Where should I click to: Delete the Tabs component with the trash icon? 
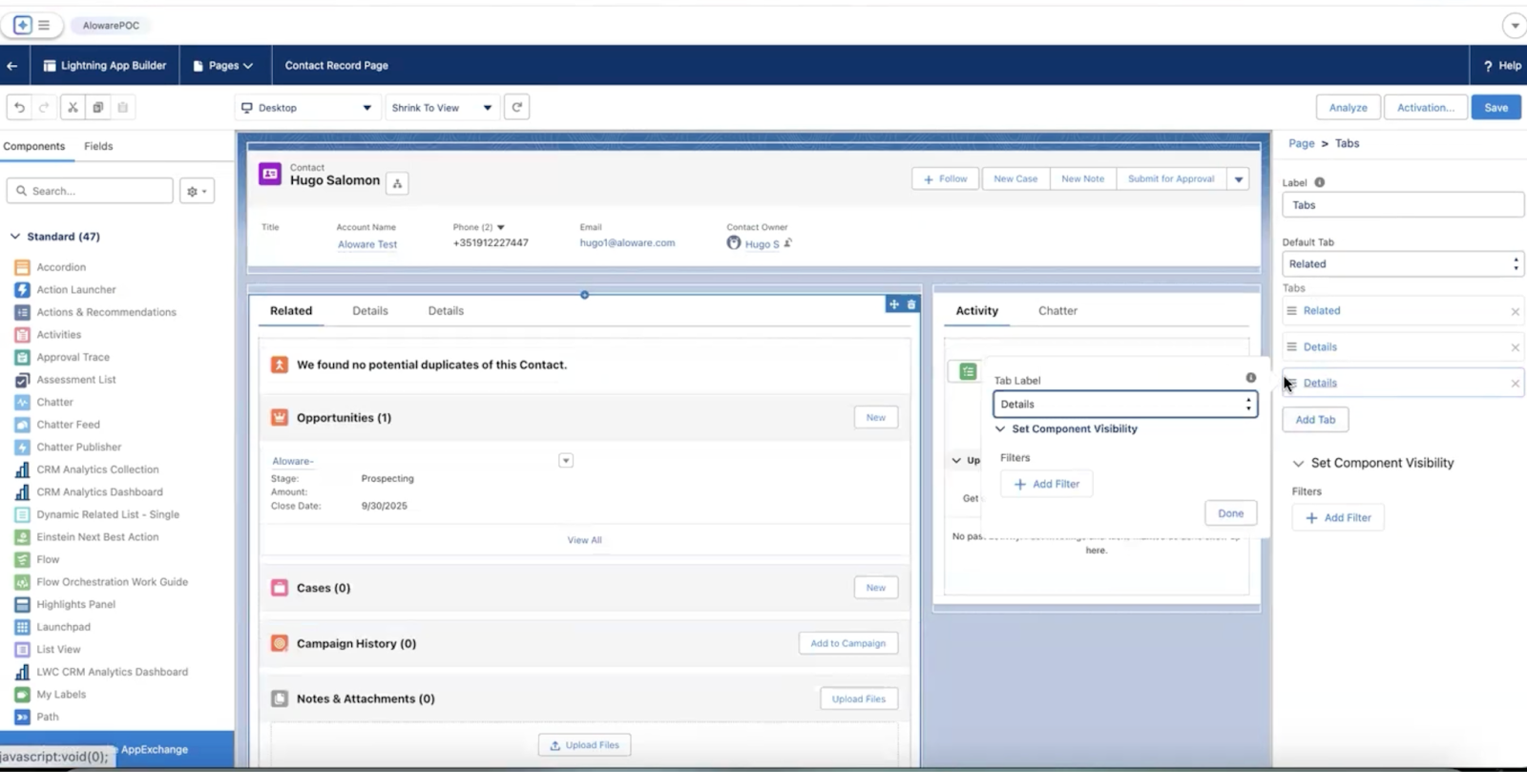911,304
